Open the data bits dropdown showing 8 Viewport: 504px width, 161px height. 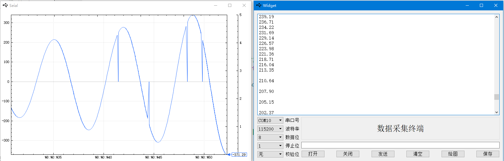(270, 137)
